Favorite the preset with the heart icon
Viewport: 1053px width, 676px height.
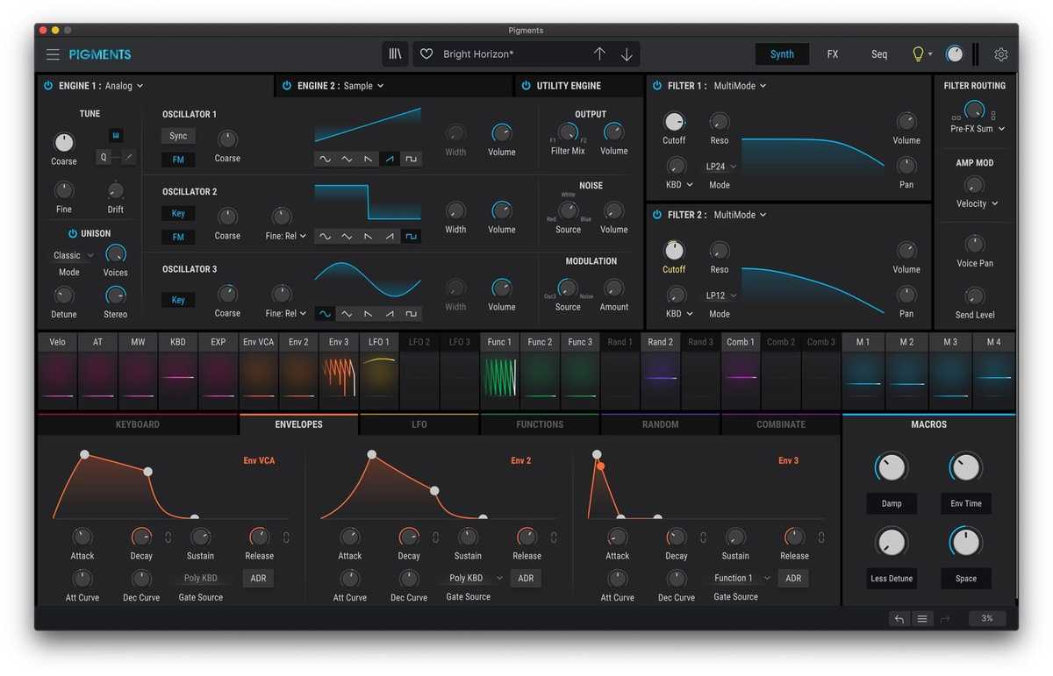tap(426, 54)
